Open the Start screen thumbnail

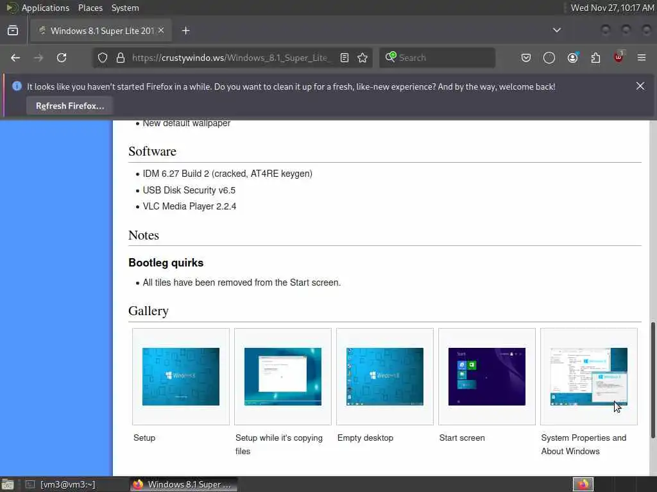pos(487,377)
